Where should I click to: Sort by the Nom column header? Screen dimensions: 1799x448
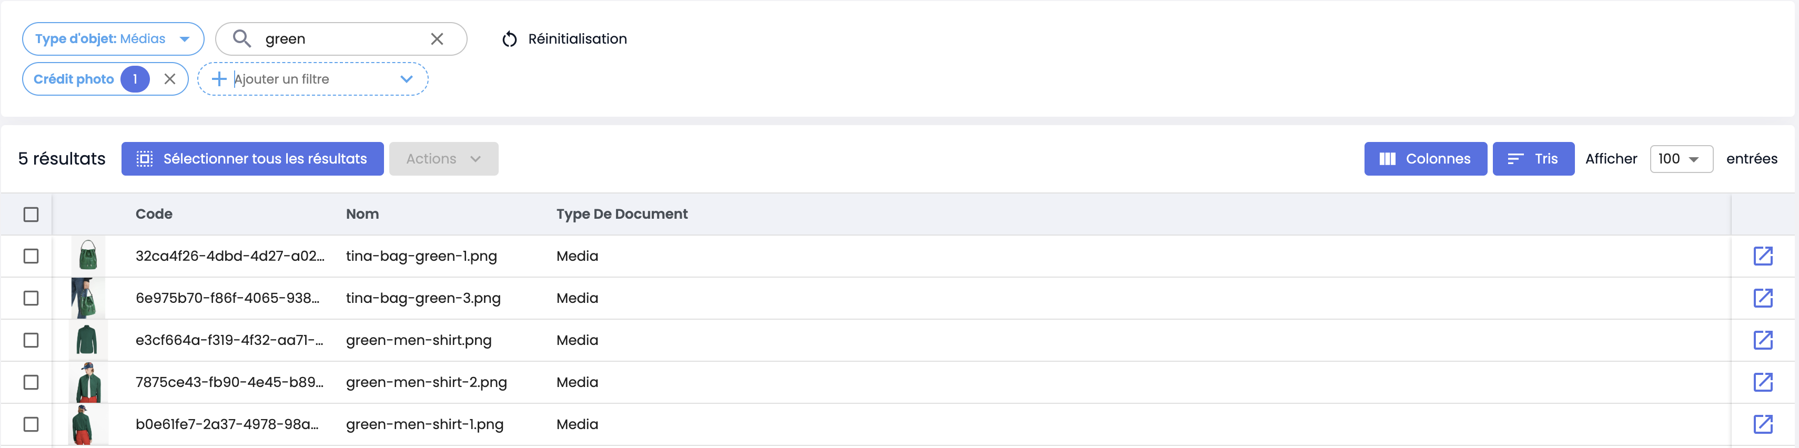pyautogui.click(x=362, y=214)
